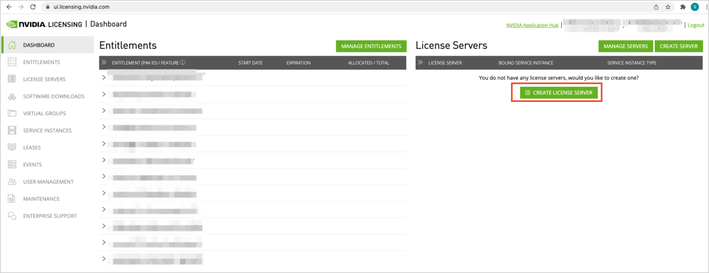Open browser profile avatar

point(694,7)
